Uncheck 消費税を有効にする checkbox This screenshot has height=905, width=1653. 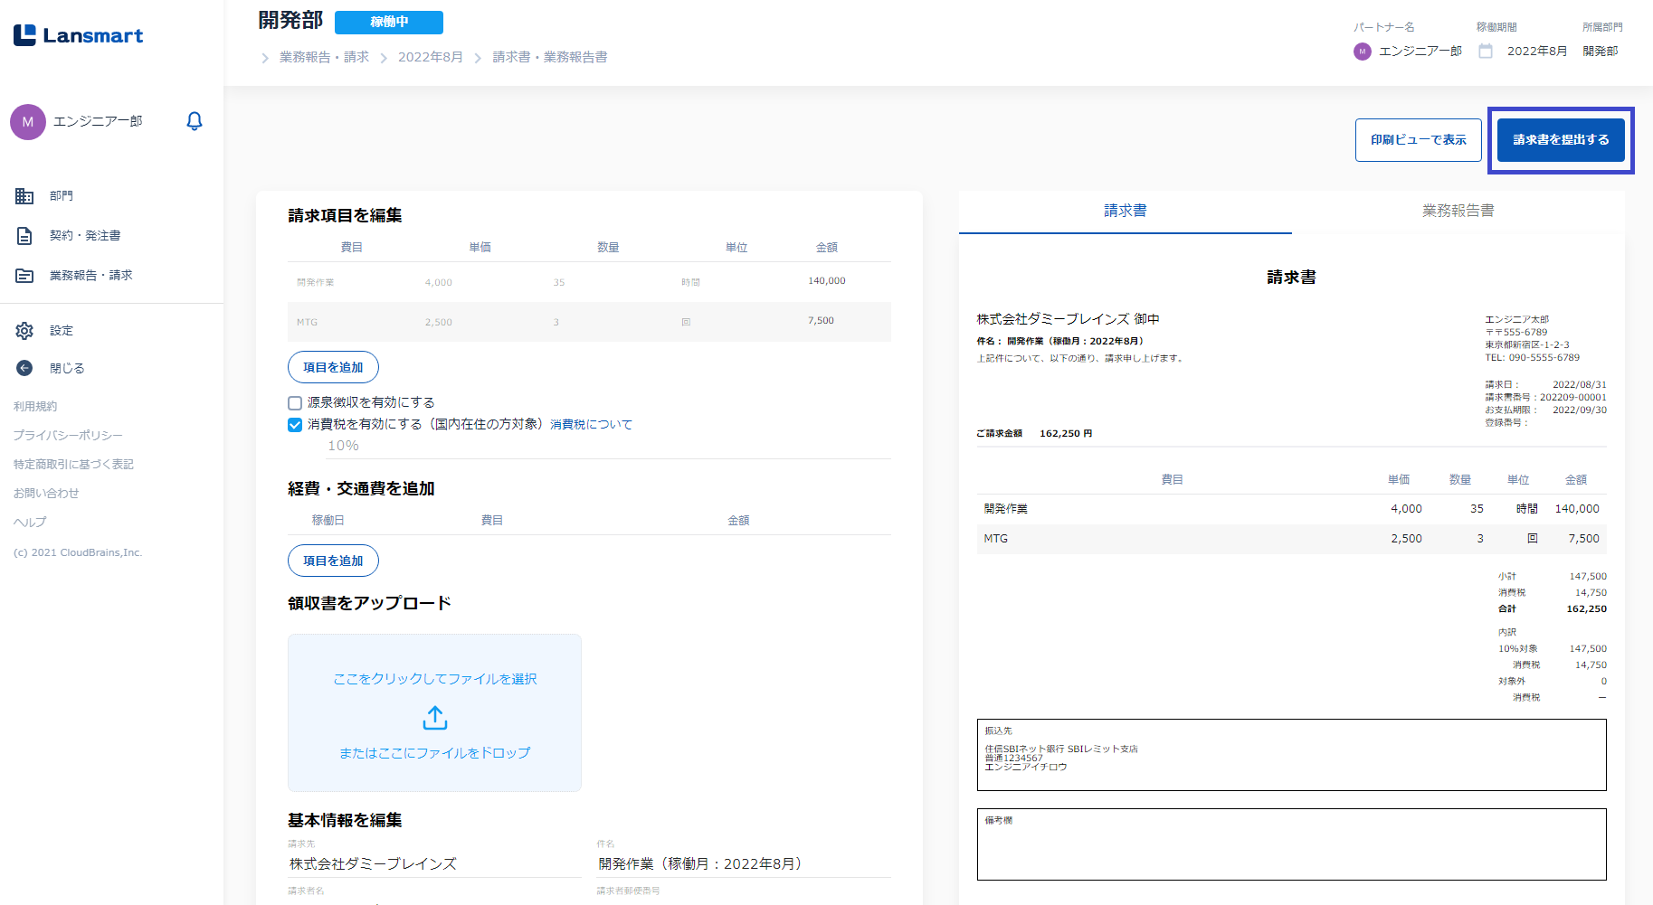(x=295, y=425)
